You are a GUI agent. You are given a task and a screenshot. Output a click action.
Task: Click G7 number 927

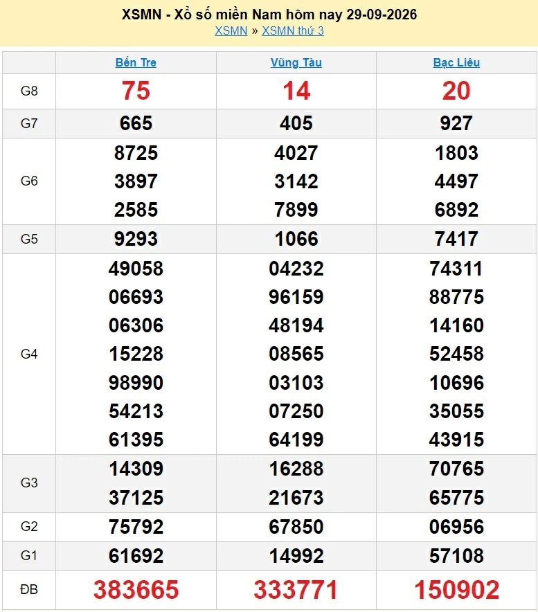(456, 123)
